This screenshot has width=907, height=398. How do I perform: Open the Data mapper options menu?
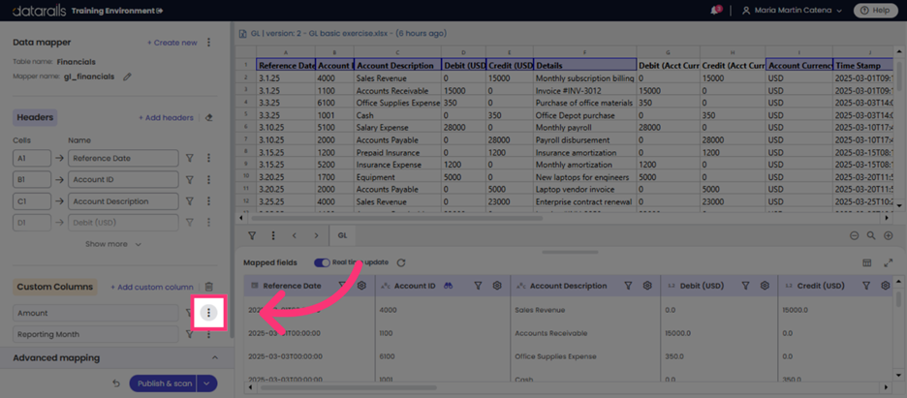click(208, 43)
